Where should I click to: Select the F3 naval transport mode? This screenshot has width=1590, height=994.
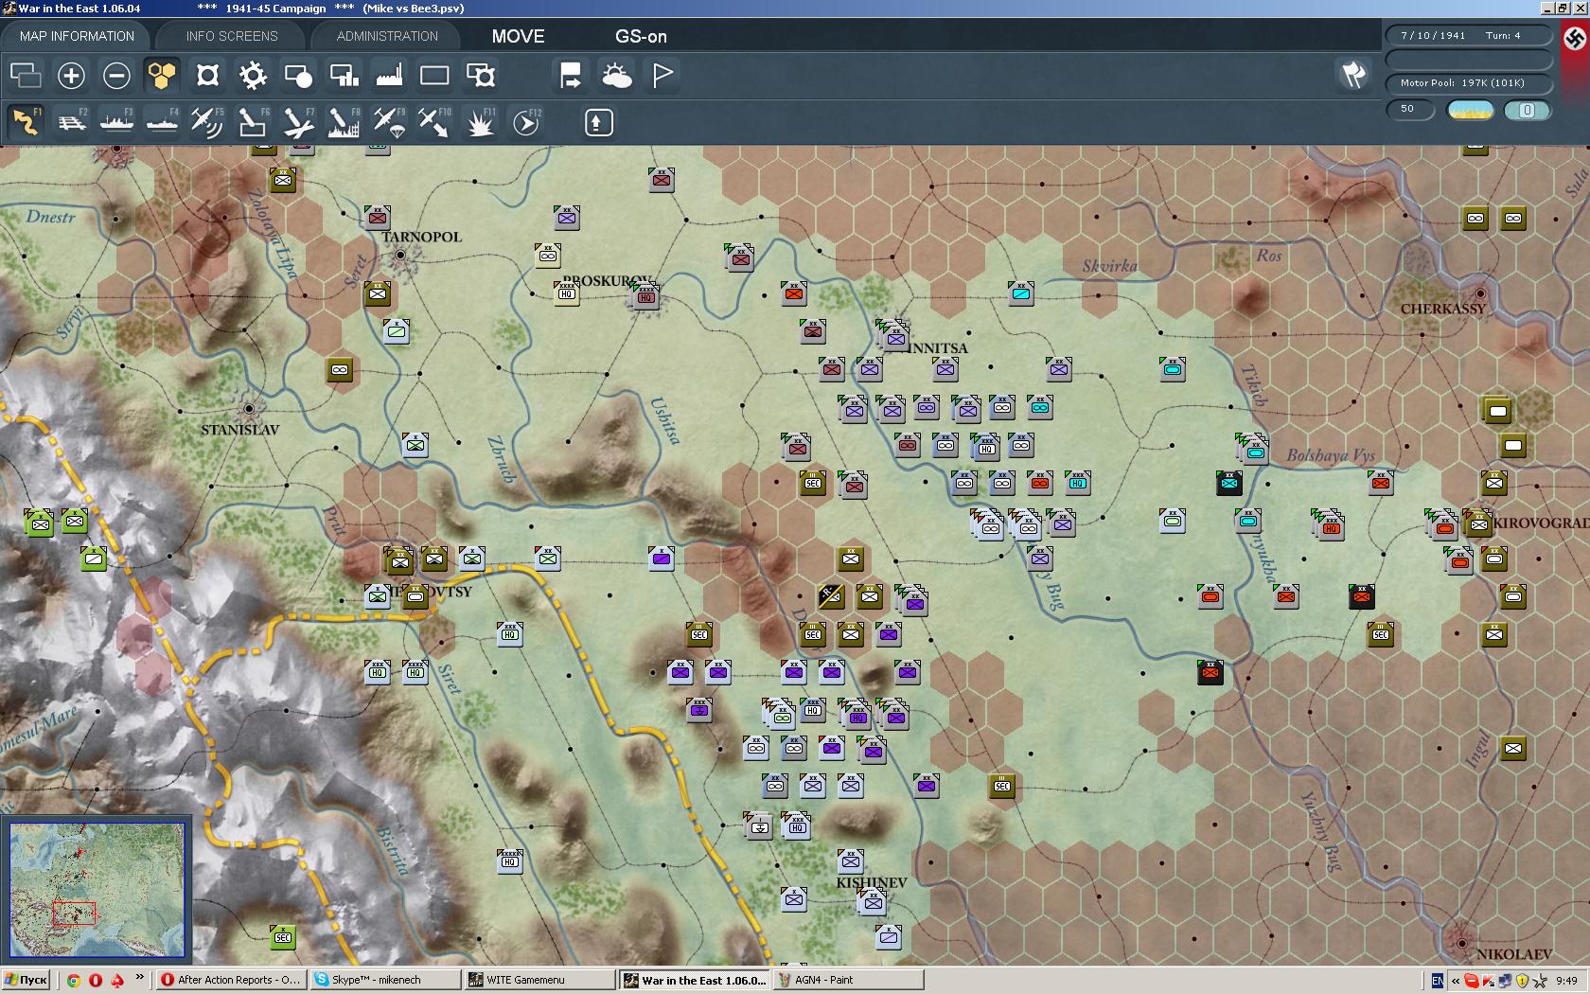pyautogui.click(x=116, y=122)
